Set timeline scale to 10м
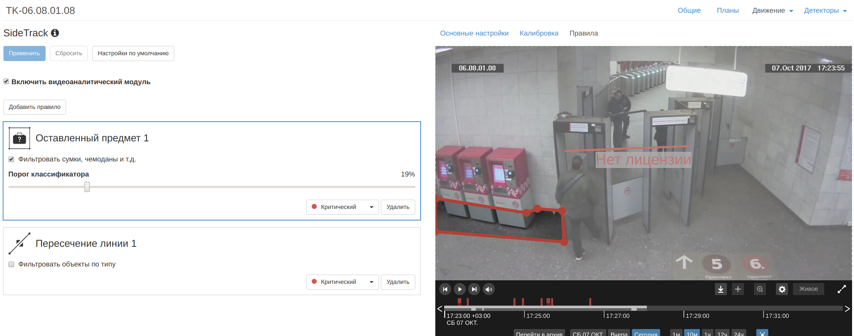The height and width of the screenshot is (336, 854). tap(692, 333)
